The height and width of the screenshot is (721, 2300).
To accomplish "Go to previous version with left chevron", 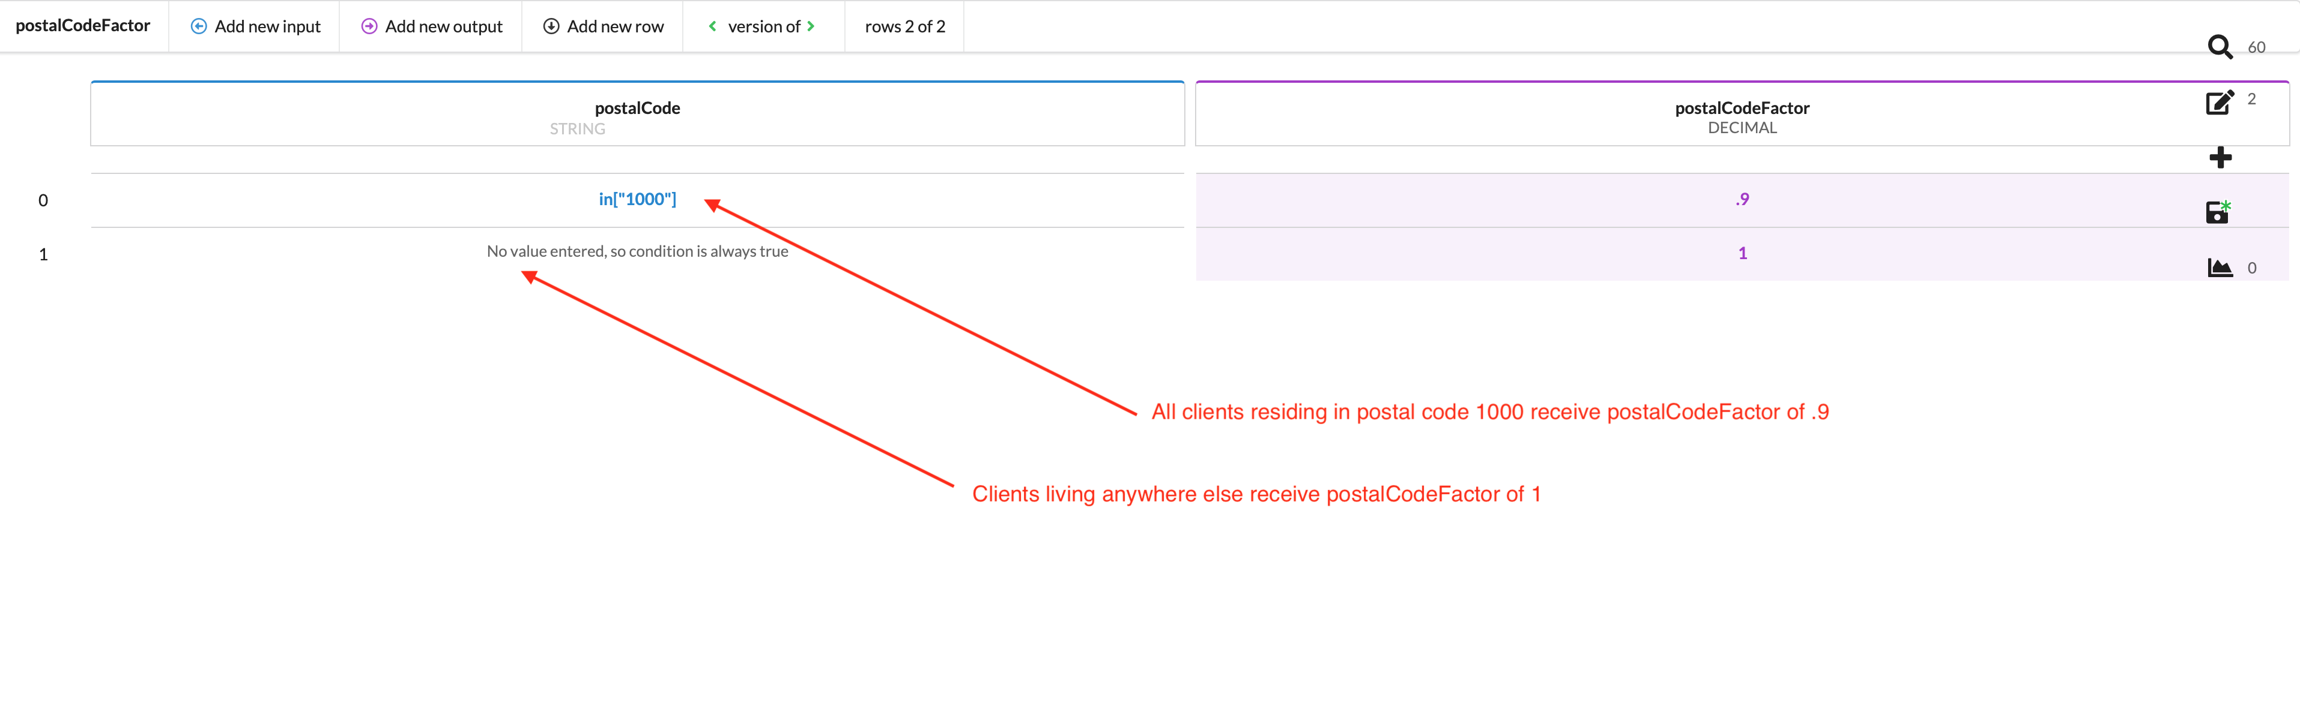I will (712, 27).
